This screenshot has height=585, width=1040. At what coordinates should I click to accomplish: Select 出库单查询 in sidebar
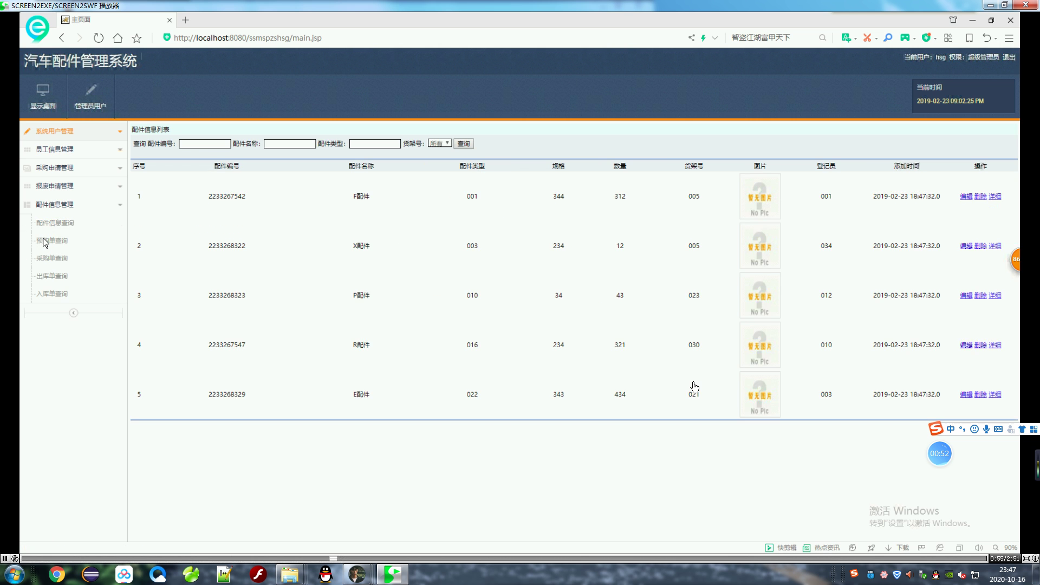click(x=52, y=276)
